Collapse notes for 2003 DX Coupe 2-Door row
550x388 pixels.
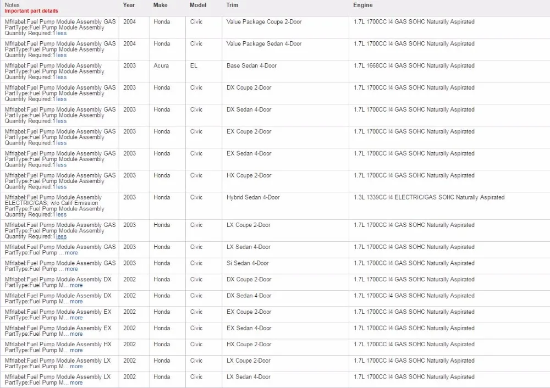(x=62, y=99)
